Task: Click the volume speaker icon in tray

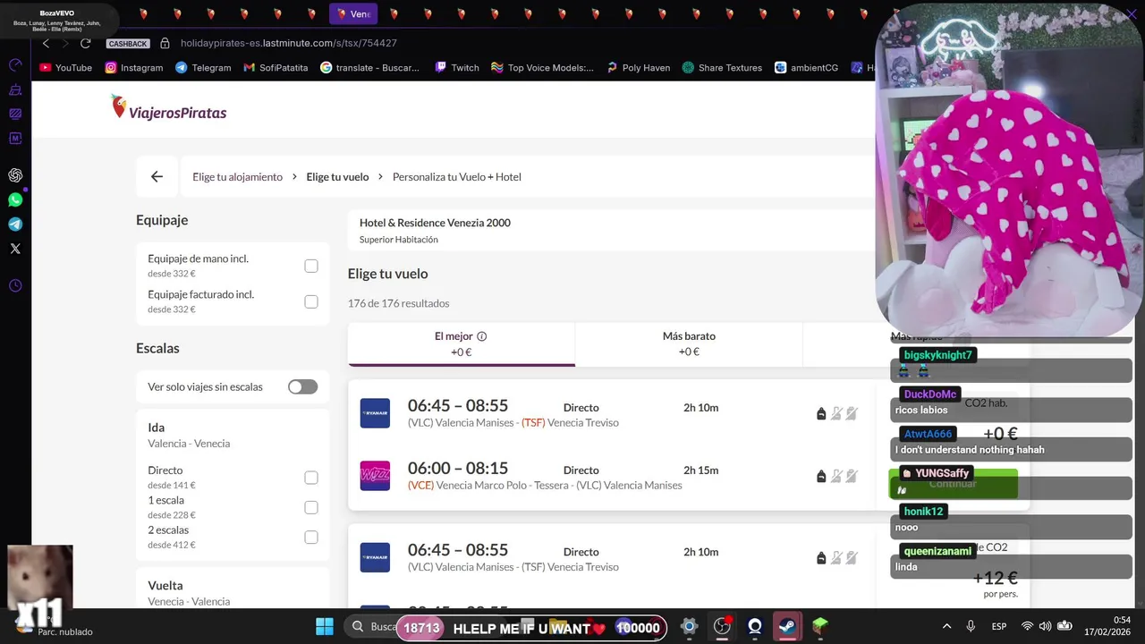Action: (x=1046, y=626)
